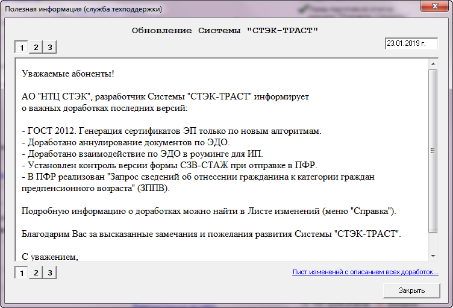This screenshot has width=453, height=308.
Task: Select page 1 in bottom pager
Action: (21, 272)
